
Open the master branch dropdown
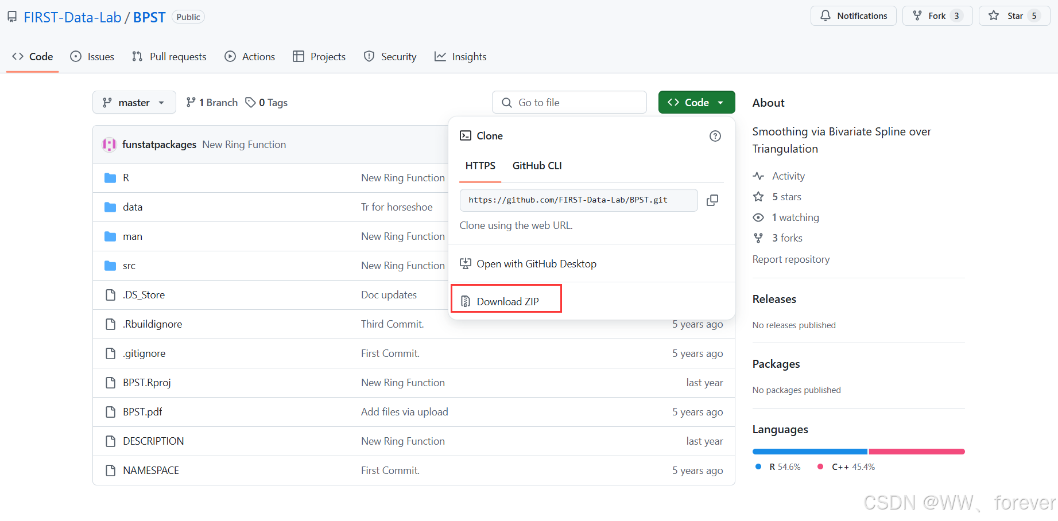pos(134,102)
